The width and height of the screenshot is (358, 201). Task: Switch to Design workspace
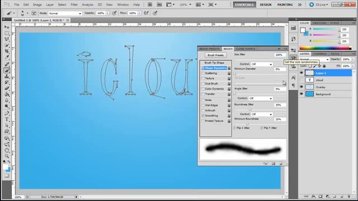tap(266, 4)
